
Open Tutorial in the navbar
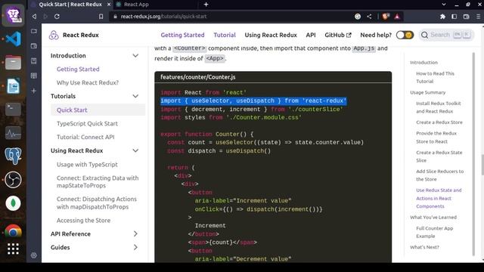(x=225, y=35)
